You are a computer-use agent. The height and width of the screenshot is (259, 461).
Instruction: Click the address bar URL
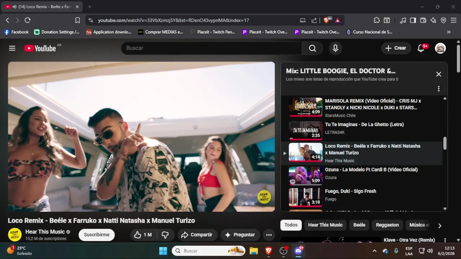(x=173, y=21)
